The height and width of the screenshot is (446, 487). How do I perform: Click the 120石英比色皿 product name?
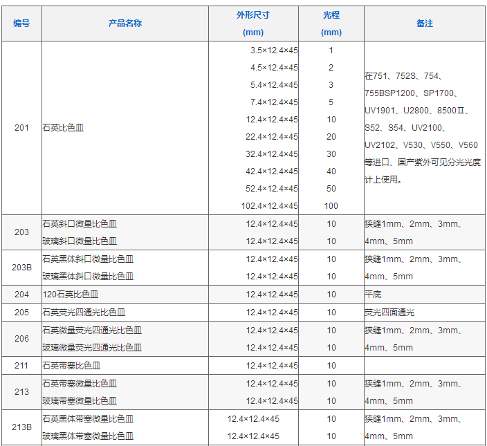coord(70,295)
